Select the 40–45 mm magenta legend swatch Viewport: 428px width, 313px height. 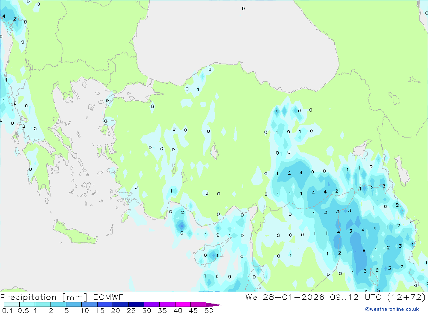pyautogui.click(x=183, y=304)
